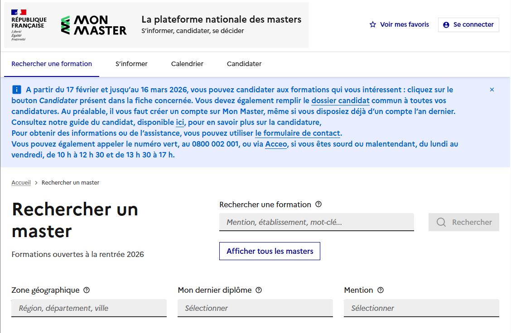Click the info icon in the blue banner
The height and width of the screenshot is (333, 511).
click(x=17, y=89)
